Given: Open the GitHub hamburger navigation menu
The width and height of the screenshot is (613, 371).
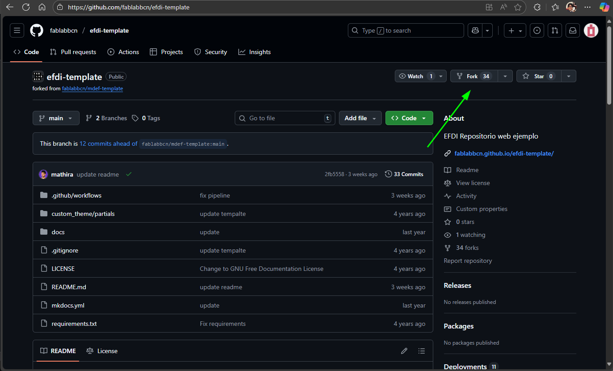Looking at the screenshot, I should pyautogui.click(x=17, y=30).
